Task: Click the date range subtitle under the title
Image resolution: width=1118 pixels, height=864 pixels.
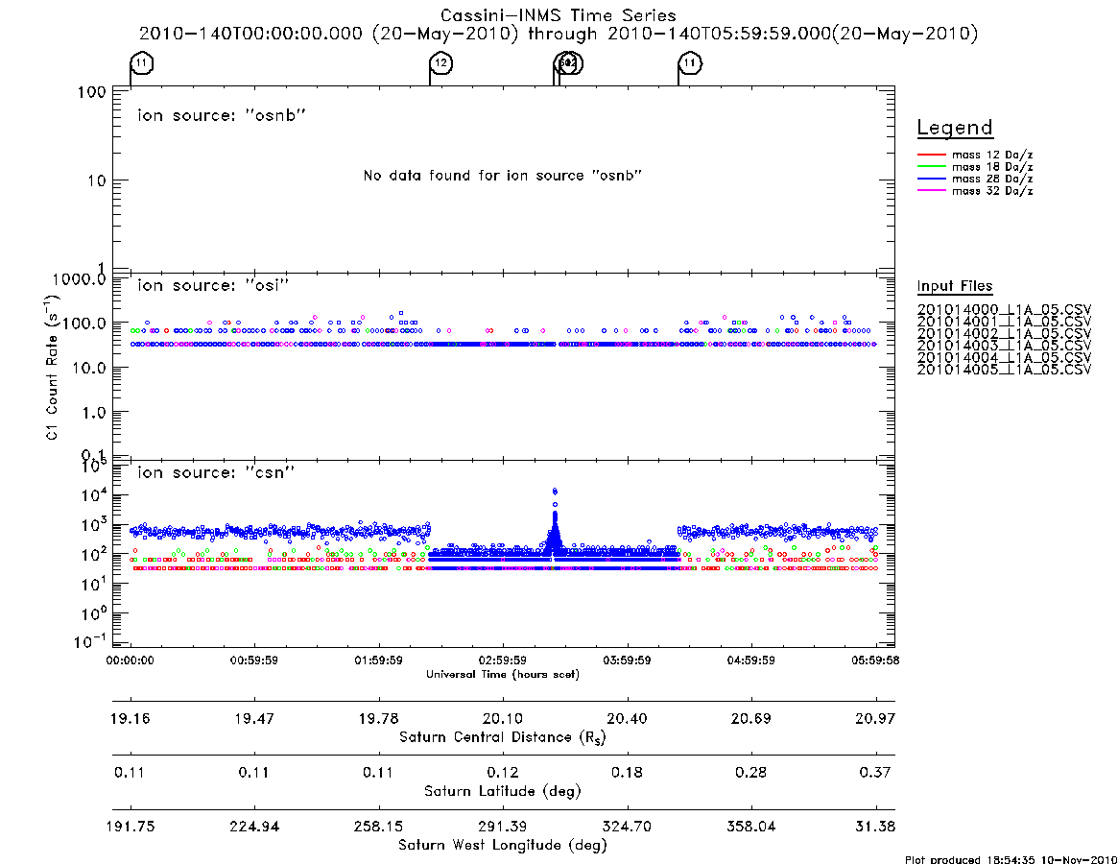Action: [x=559, y=34]
